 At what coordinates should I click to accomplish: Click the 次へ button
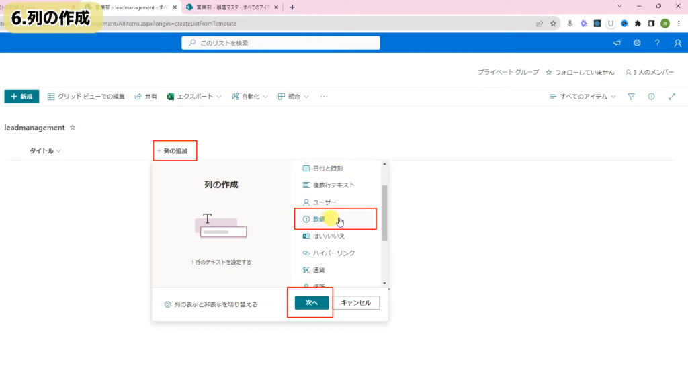click(311, 303)
